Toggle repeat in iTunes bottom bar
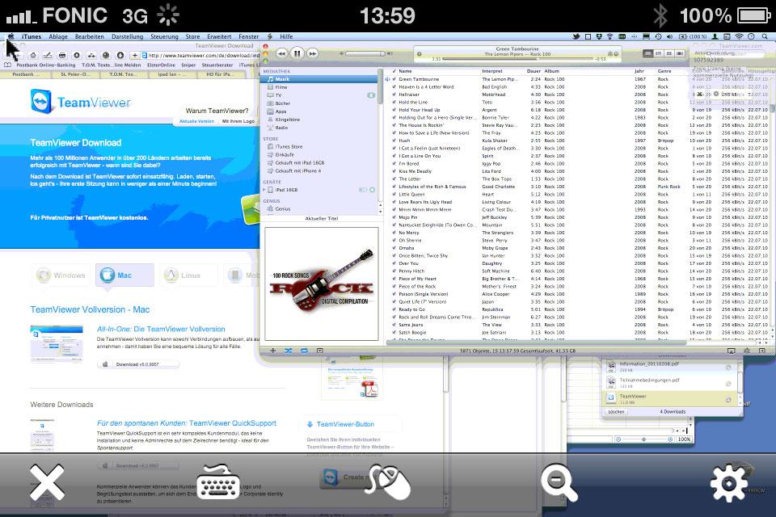This screenshot has width=776, height=517. [x=305, y=351]
